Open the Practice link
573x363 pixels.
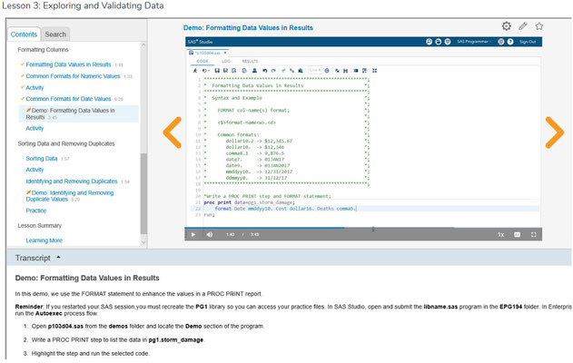[36, 211]
